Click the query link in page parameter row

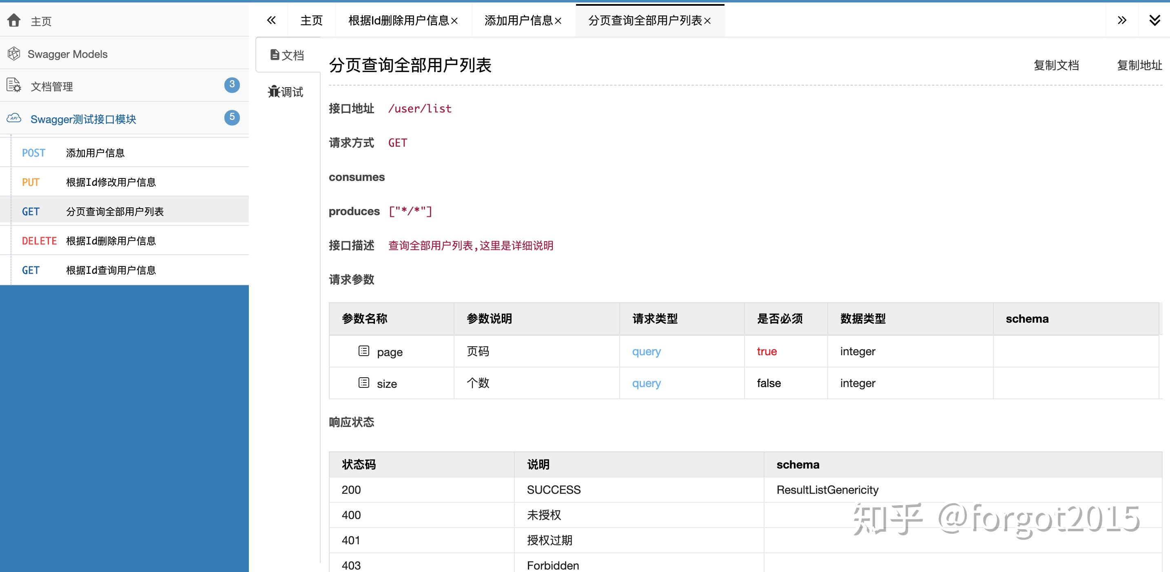(646, 351)
